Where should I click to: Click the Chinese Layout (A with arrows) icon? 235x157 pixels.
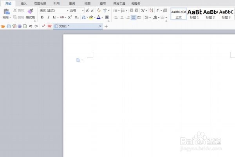(143, 10)
